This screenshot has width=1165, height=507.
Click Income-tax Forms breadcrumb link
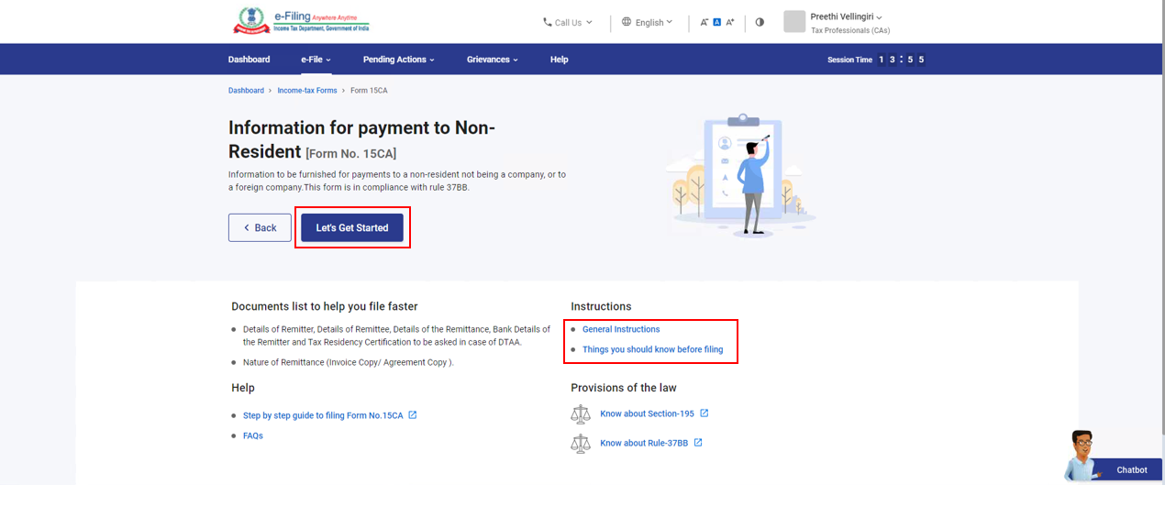(x=307, y=91)
